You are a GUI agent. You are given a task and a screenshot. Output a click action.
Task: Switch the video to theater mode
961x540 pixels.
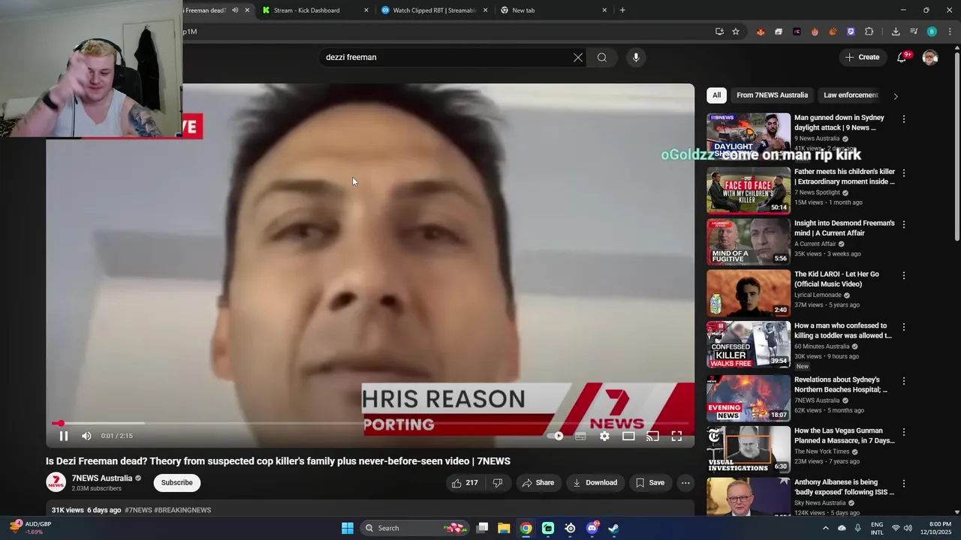[628, 436]
